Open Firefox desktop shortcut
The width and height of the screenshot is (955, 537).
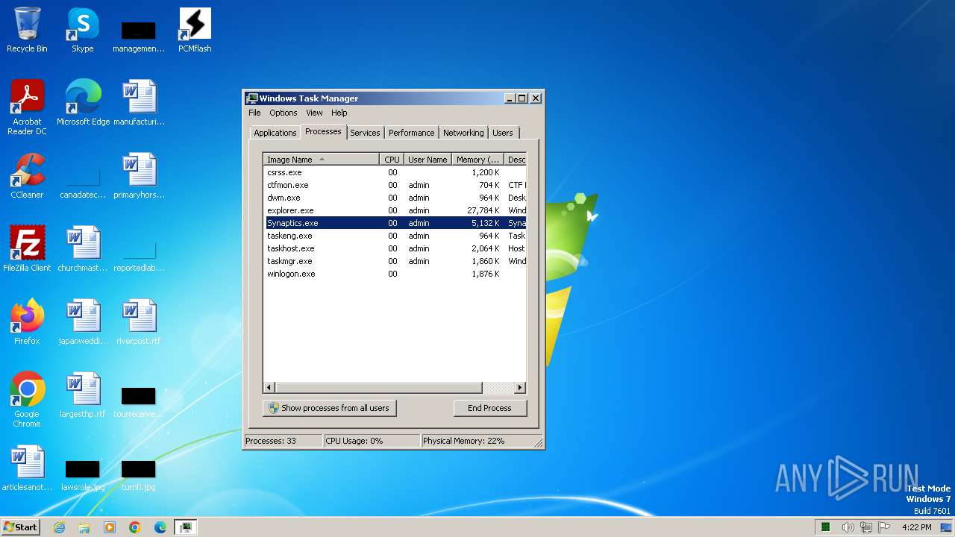(x=27, y=322)
